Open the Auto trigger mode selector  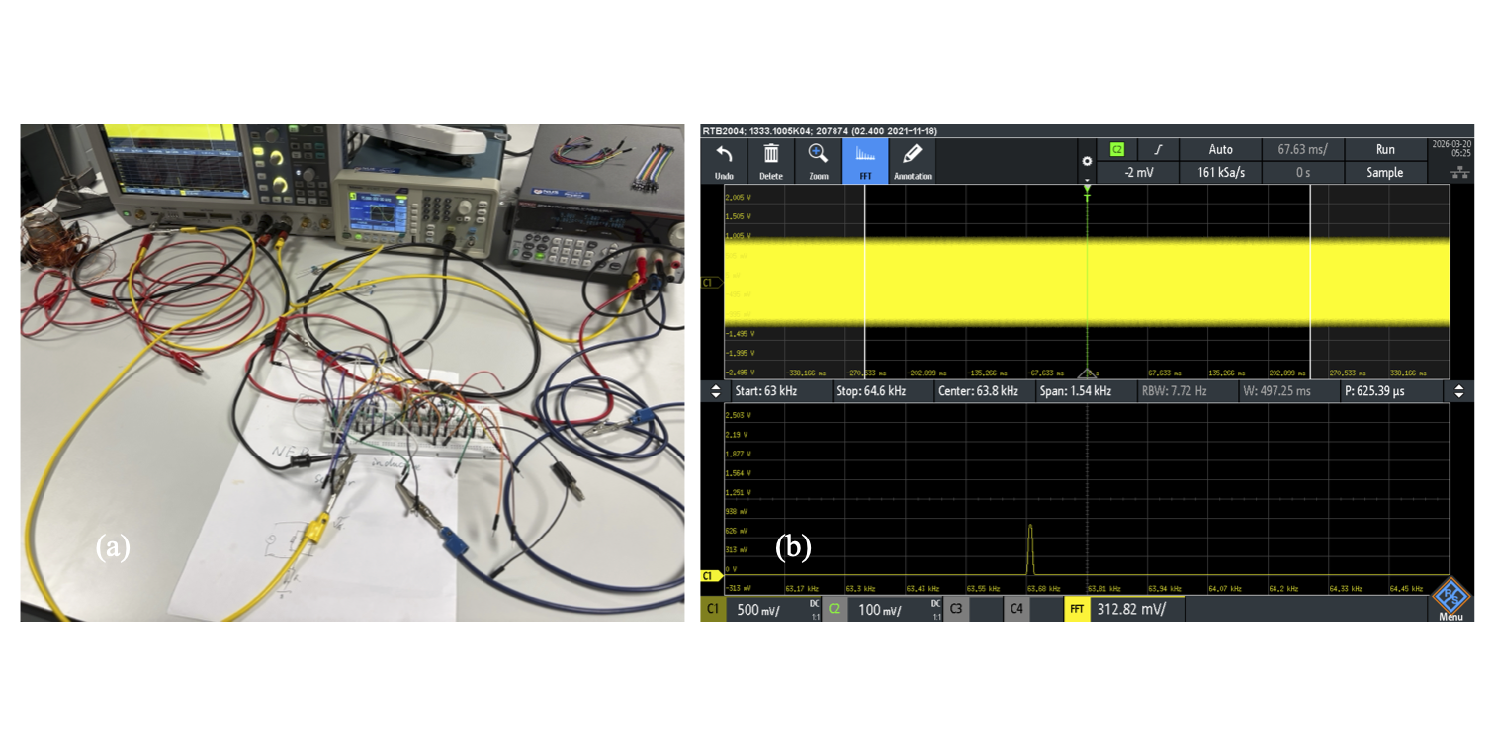tap(1220, 149)
